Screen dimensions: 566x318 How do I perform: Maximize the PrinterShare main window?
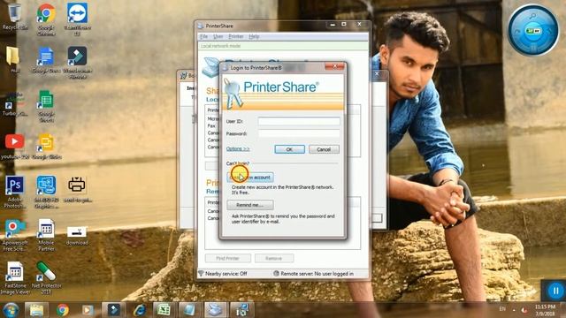[344, 24]
